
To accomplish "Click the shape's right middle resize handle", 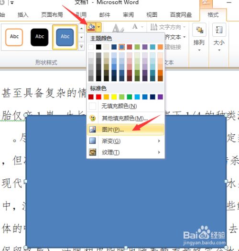I will (226, 181).
